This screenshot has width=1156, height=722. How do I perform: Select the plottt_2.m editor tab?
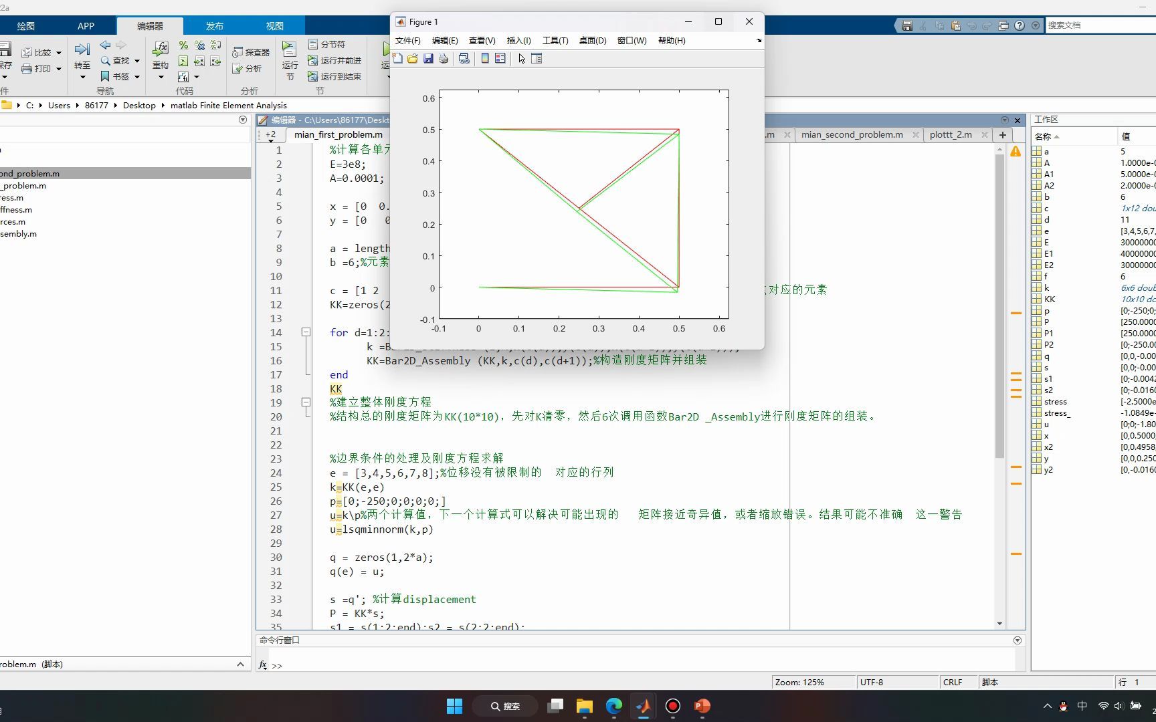pos(951,134)
